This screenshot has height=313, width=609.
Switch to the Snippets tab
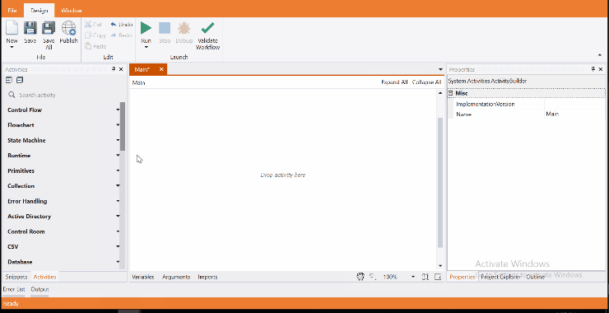tap(16, 277)
